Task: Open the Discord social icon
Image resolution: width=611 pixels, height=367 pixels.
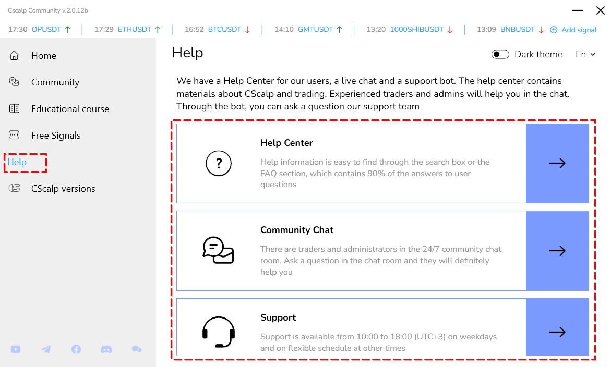Action: point(106,349)
